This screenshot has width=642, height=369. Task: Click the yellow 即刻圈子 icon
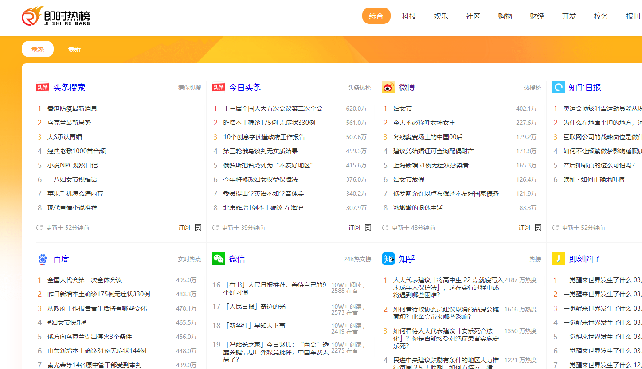point(559,259)
